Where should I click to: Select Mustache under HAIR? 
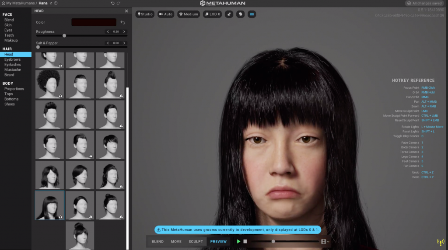pyautogui.click(x=13, y=69)
